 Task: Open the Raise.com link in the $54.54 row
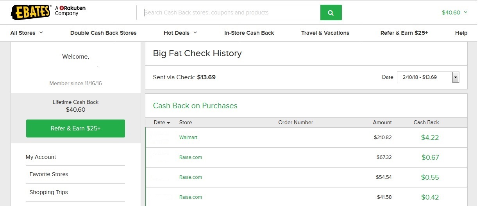(191, 177)
